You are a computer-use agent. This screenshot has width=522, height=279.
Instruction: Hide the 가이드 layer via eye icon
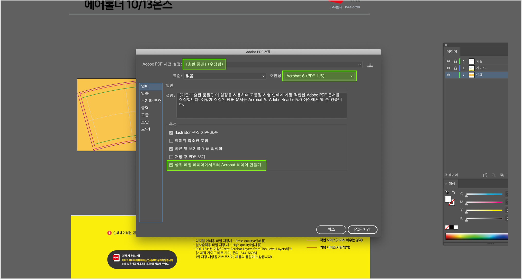(448, 68)
